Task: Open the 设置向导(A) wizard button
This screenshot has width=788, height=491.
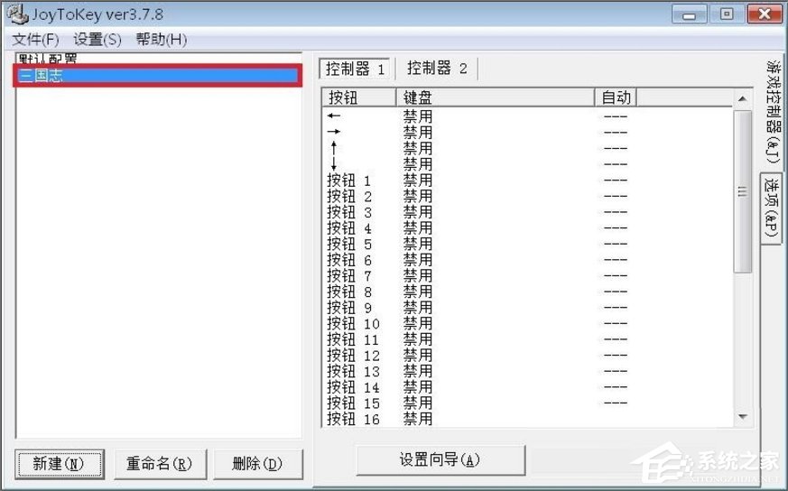Action: click(440, 459)
